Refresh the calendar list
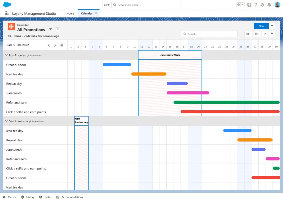The image size is (283, 201). coord(265,34)
